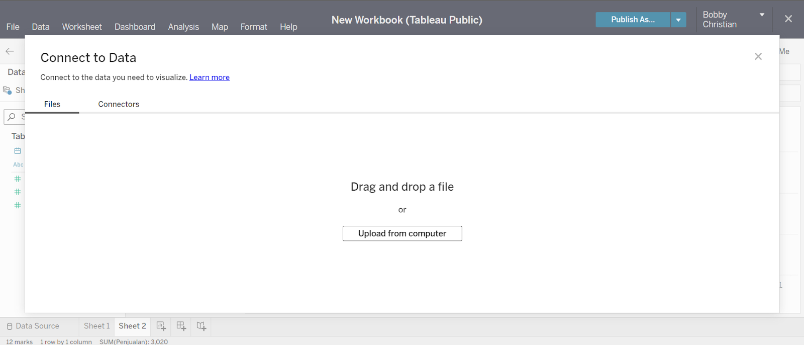Image resolution: width=804 pixels, height=345 pixels.
Task: Switch to the Connectors tab
Action: (x=119, y=104)
